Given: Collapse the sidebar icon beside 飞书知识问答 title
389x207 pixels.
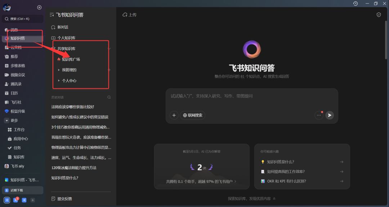Looking at the screenshot, I should (52, 15).
